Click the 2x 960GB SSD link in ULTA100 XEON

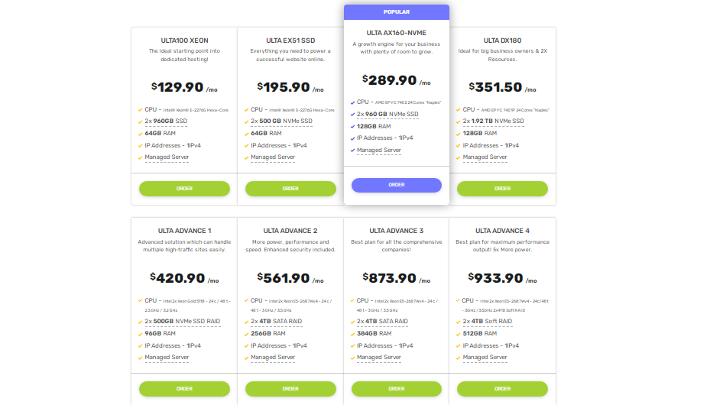click(x=167, y=122)
